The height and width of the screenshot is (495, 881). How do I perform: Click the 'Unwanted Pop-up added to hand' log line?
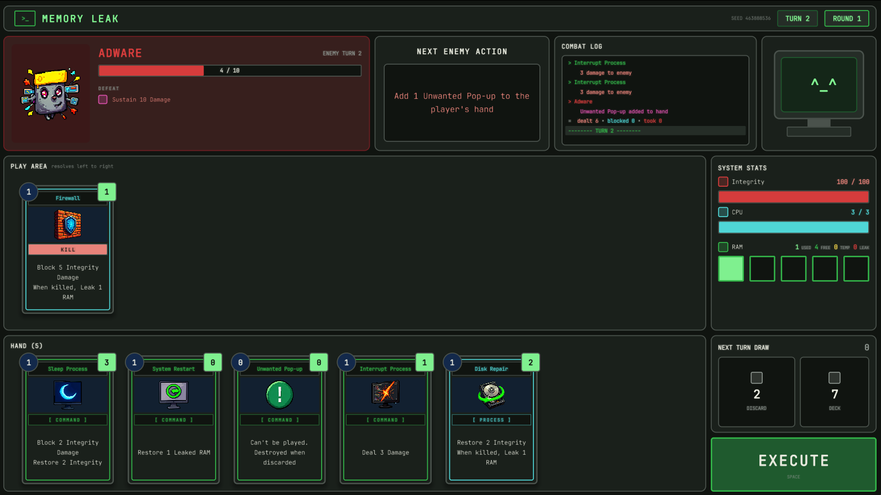[x=624, y=112]
